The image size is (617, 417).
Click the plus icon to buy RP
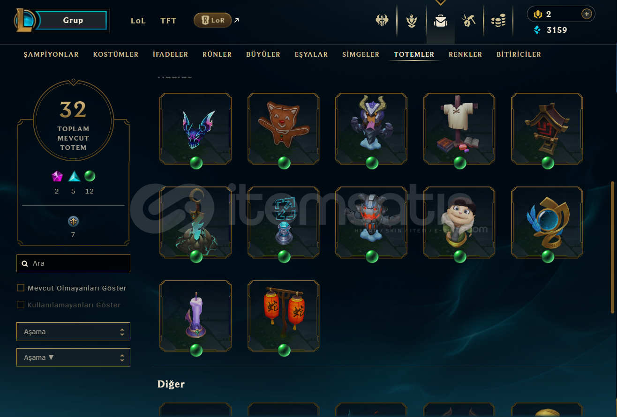(586, 14)
